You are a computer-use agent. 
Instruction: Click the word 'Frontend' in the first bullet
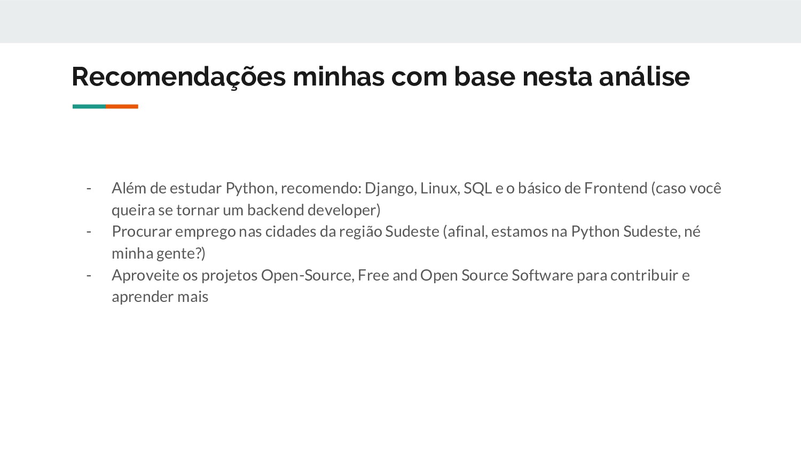pos(616,188)
